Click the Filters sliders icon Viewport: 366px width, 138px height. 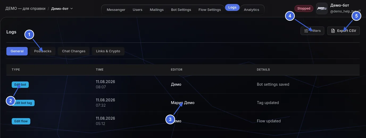click(306, 31)
